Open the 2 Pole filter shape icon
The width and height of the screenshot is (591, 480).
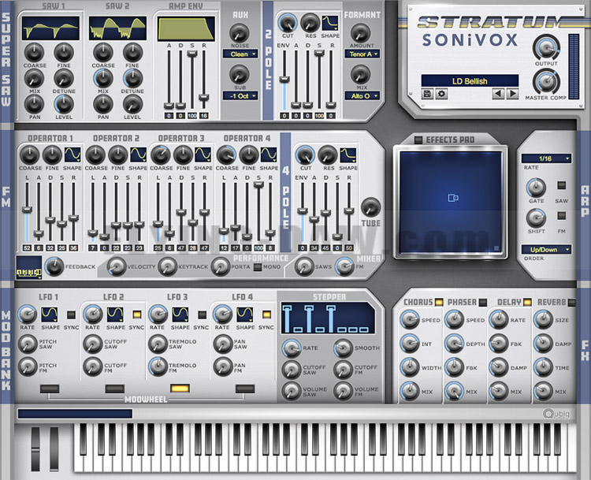pyautogui.click(x=330, y=23)
